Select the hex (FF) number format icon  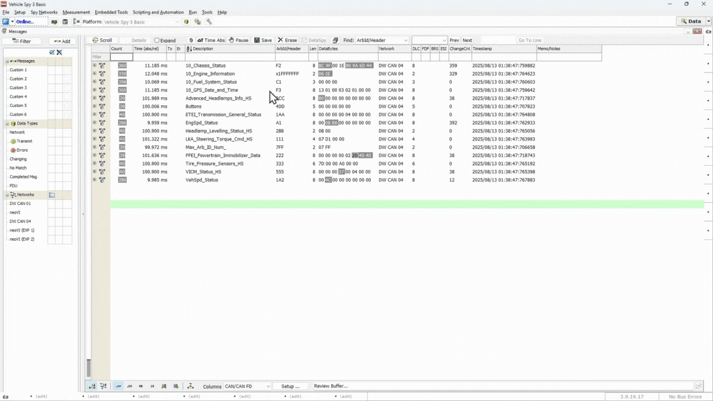pyautogui.click(x=118, y=386)
